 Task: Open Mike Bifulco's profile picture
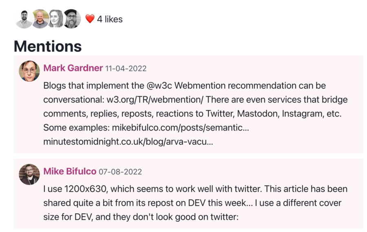tap(29, 175)
